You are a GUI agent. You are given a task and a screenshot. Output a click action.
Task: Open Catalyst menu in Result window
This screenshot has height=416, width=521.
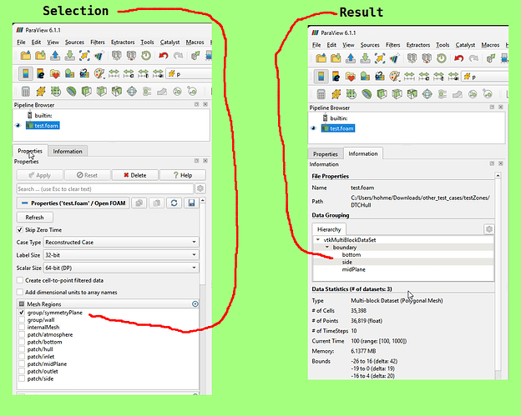point(465,45)
